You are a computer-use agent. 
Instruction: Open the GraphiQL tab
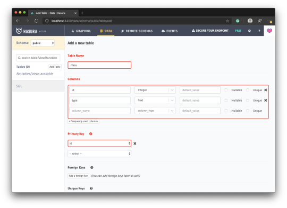(x=81, y=31)
